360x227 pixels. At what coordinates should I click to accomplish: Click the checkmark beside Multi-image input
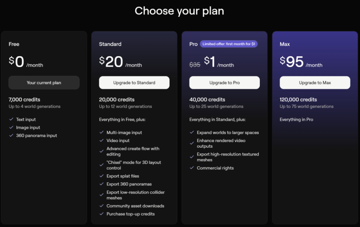click(101, 133)
